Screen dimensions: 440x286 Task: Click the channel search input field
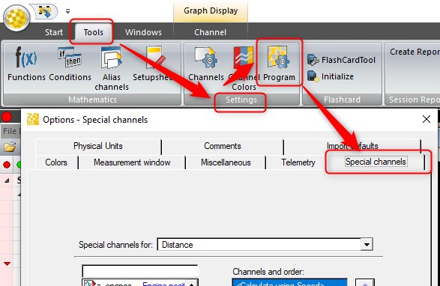click(140, 271)
